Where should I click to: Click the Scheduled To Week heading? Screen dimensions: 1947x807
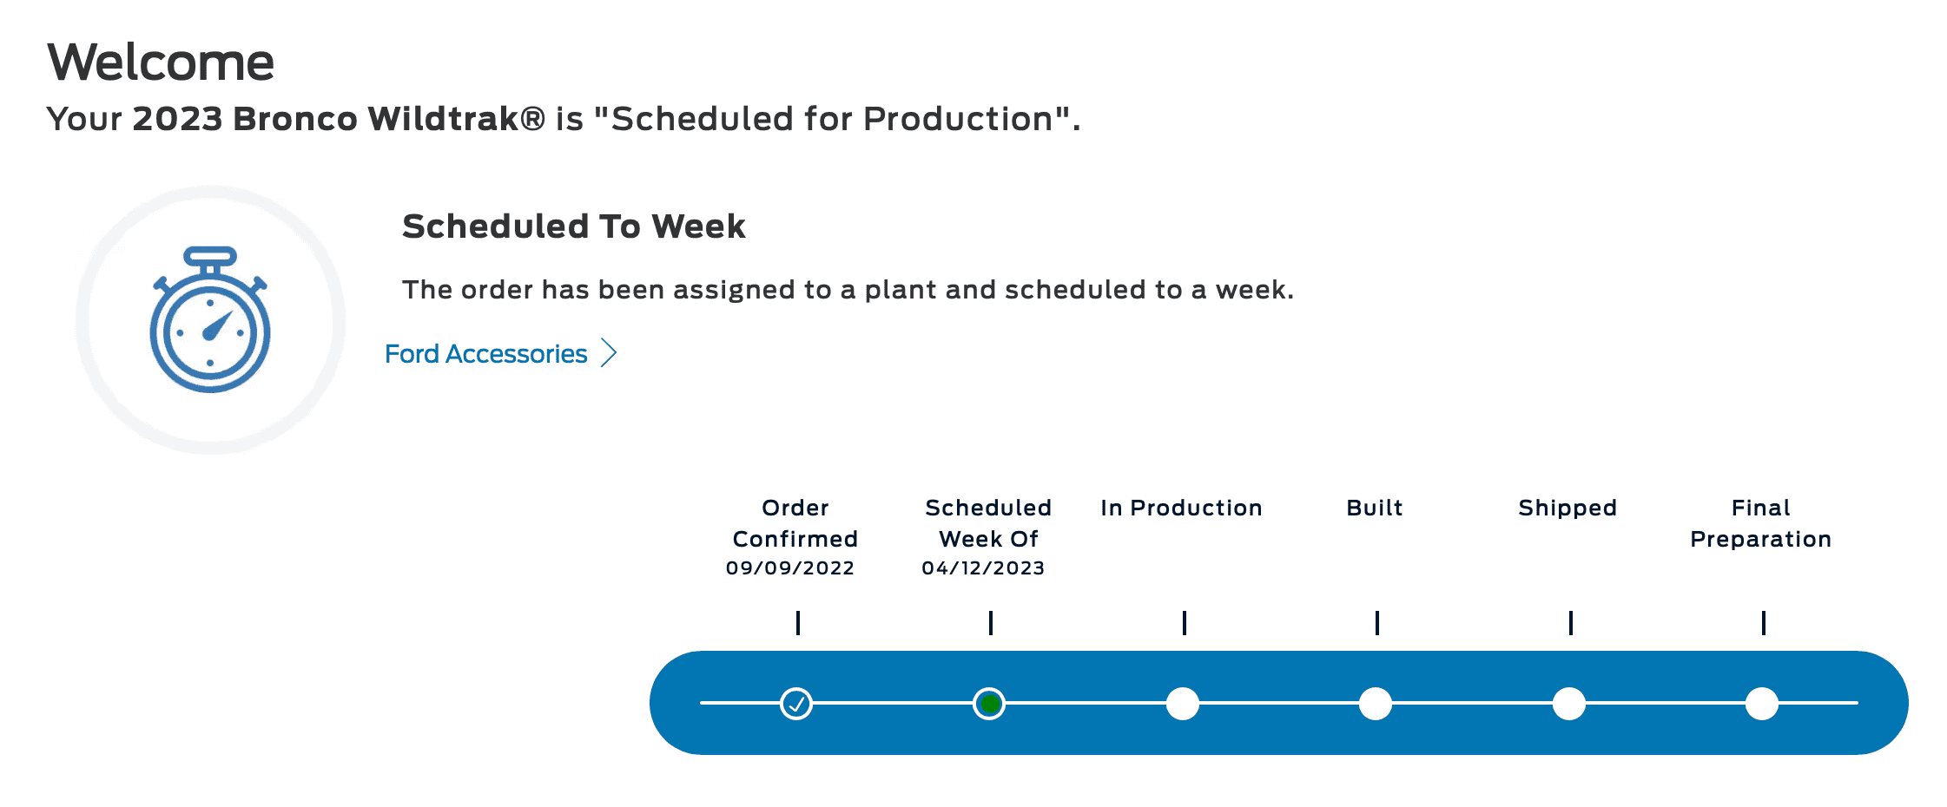574,226
